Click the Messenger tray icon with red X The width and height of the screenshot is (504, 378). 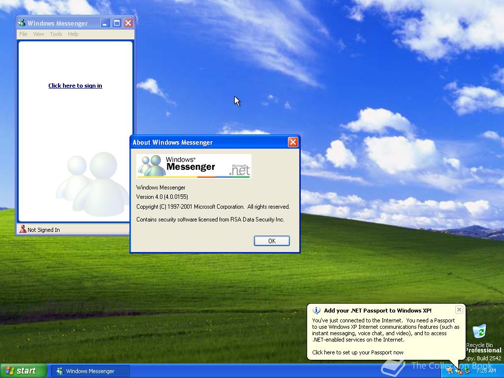coord(459,371)
